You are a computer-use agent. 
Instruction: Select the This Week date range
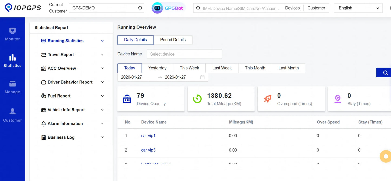point(189,68)
